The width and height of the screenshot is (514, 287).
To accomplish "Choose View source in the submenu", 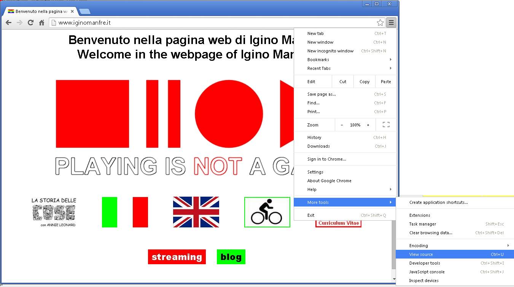I will click(455, 254).
